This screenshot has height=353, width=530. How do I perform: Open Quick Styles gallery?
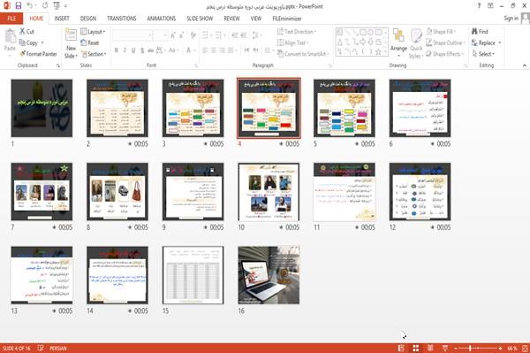click(416, 43)
